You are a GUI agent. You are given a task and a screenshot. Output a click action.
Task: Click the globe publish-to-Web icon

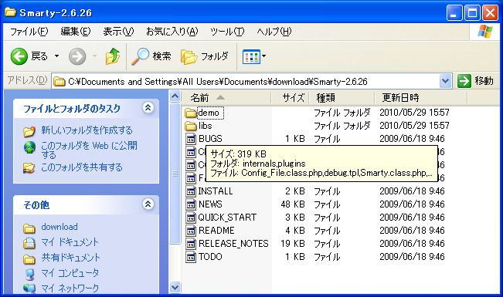(x=29, y=147)
